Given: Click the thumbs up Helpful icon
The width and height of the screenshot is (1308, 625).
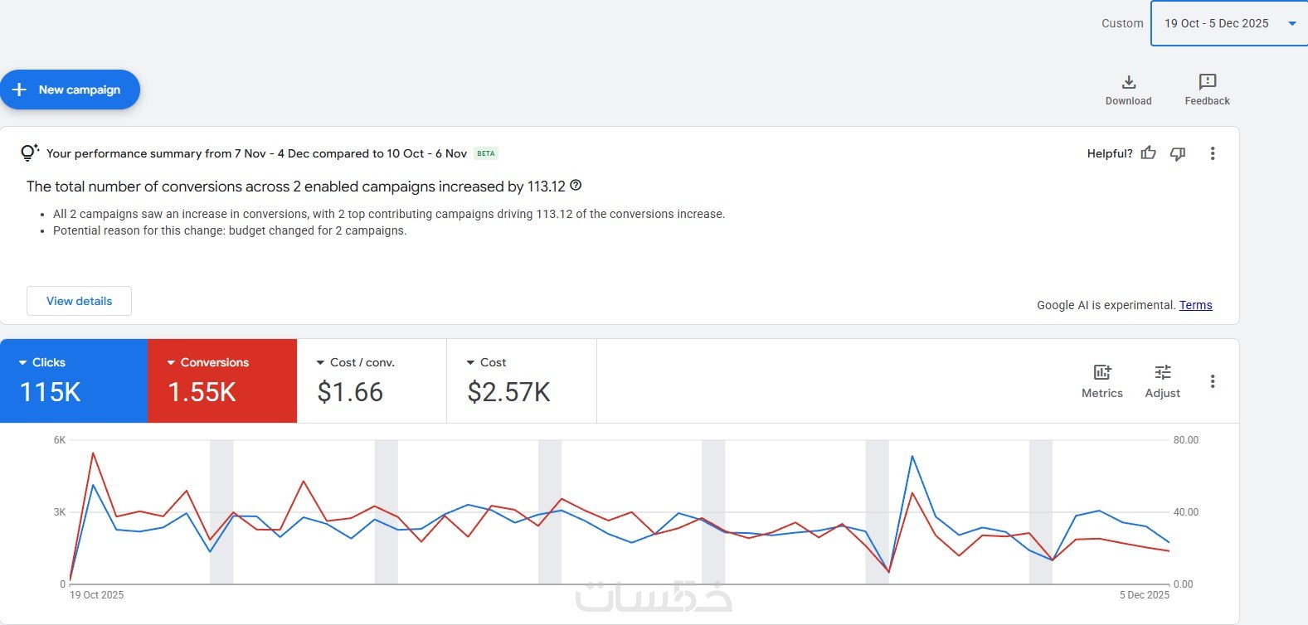Looking at the screenshot, I should [x=1148, y=153].
